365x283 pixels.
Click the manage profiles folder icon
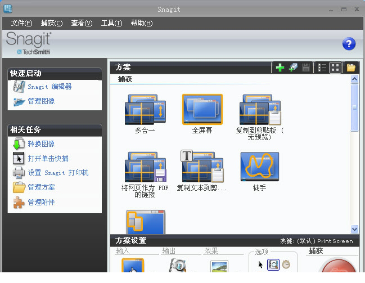(x=19, y=187)
